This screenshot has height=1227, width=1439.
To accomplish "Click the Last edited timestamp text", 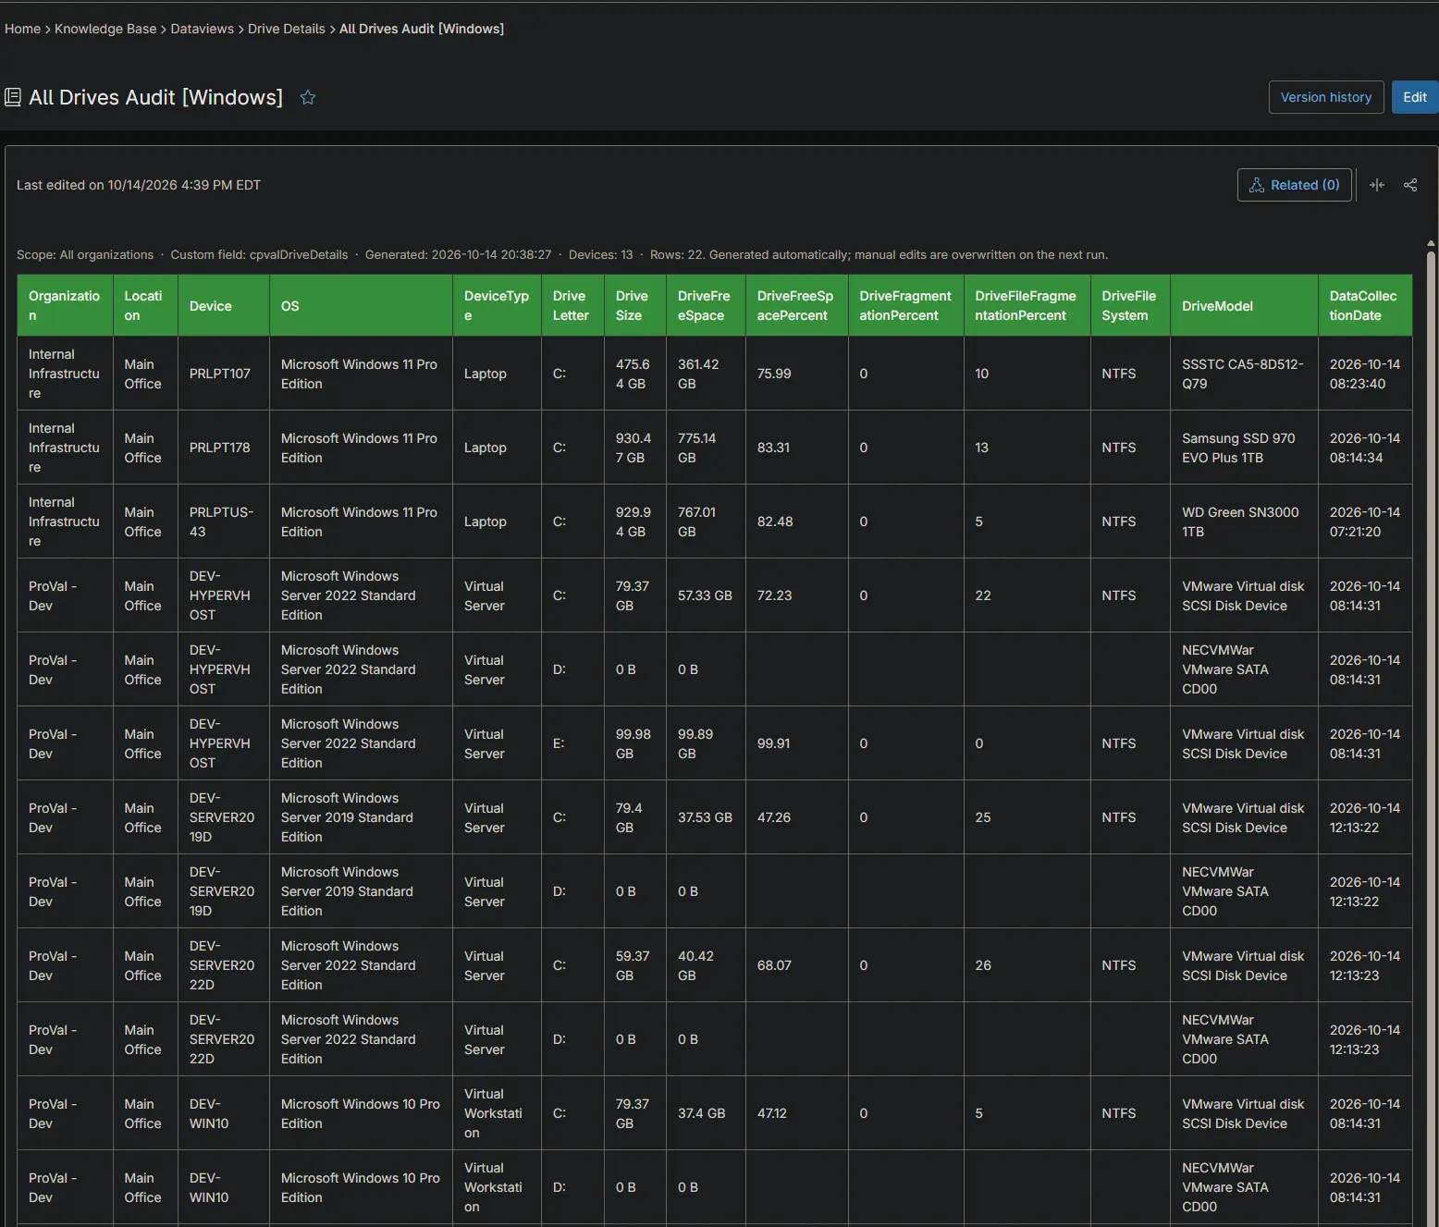I will 139,185.
